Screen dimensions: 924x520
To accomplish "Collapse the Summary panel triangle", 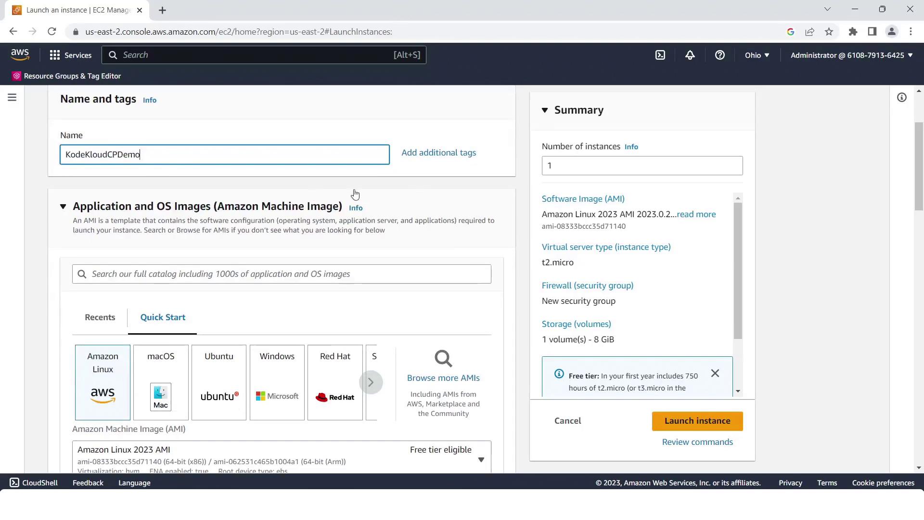I will pos(545,110).
